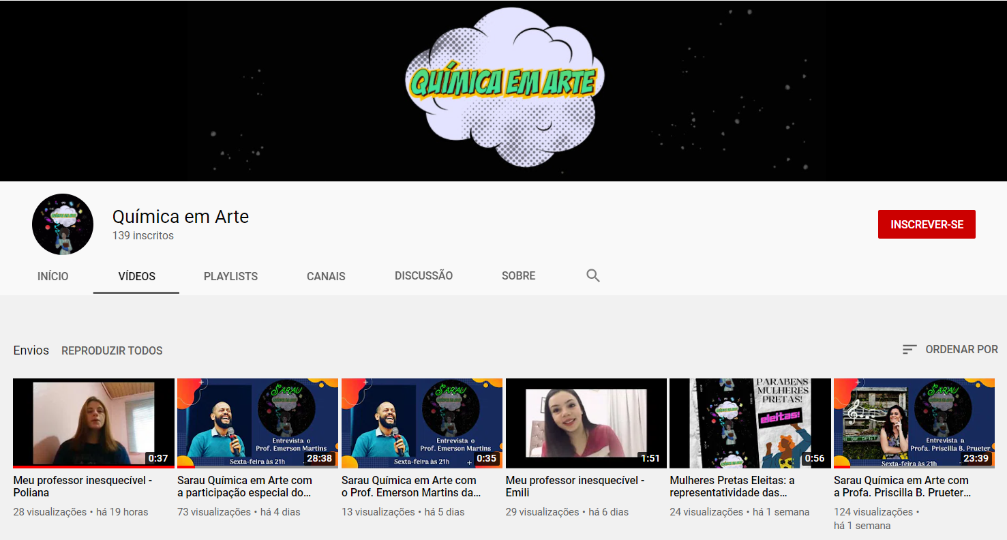The image size is (1007, 540).
Task: Open title 'Meu professor inesquecível - Emili'
Action: [x=575, y=486]
